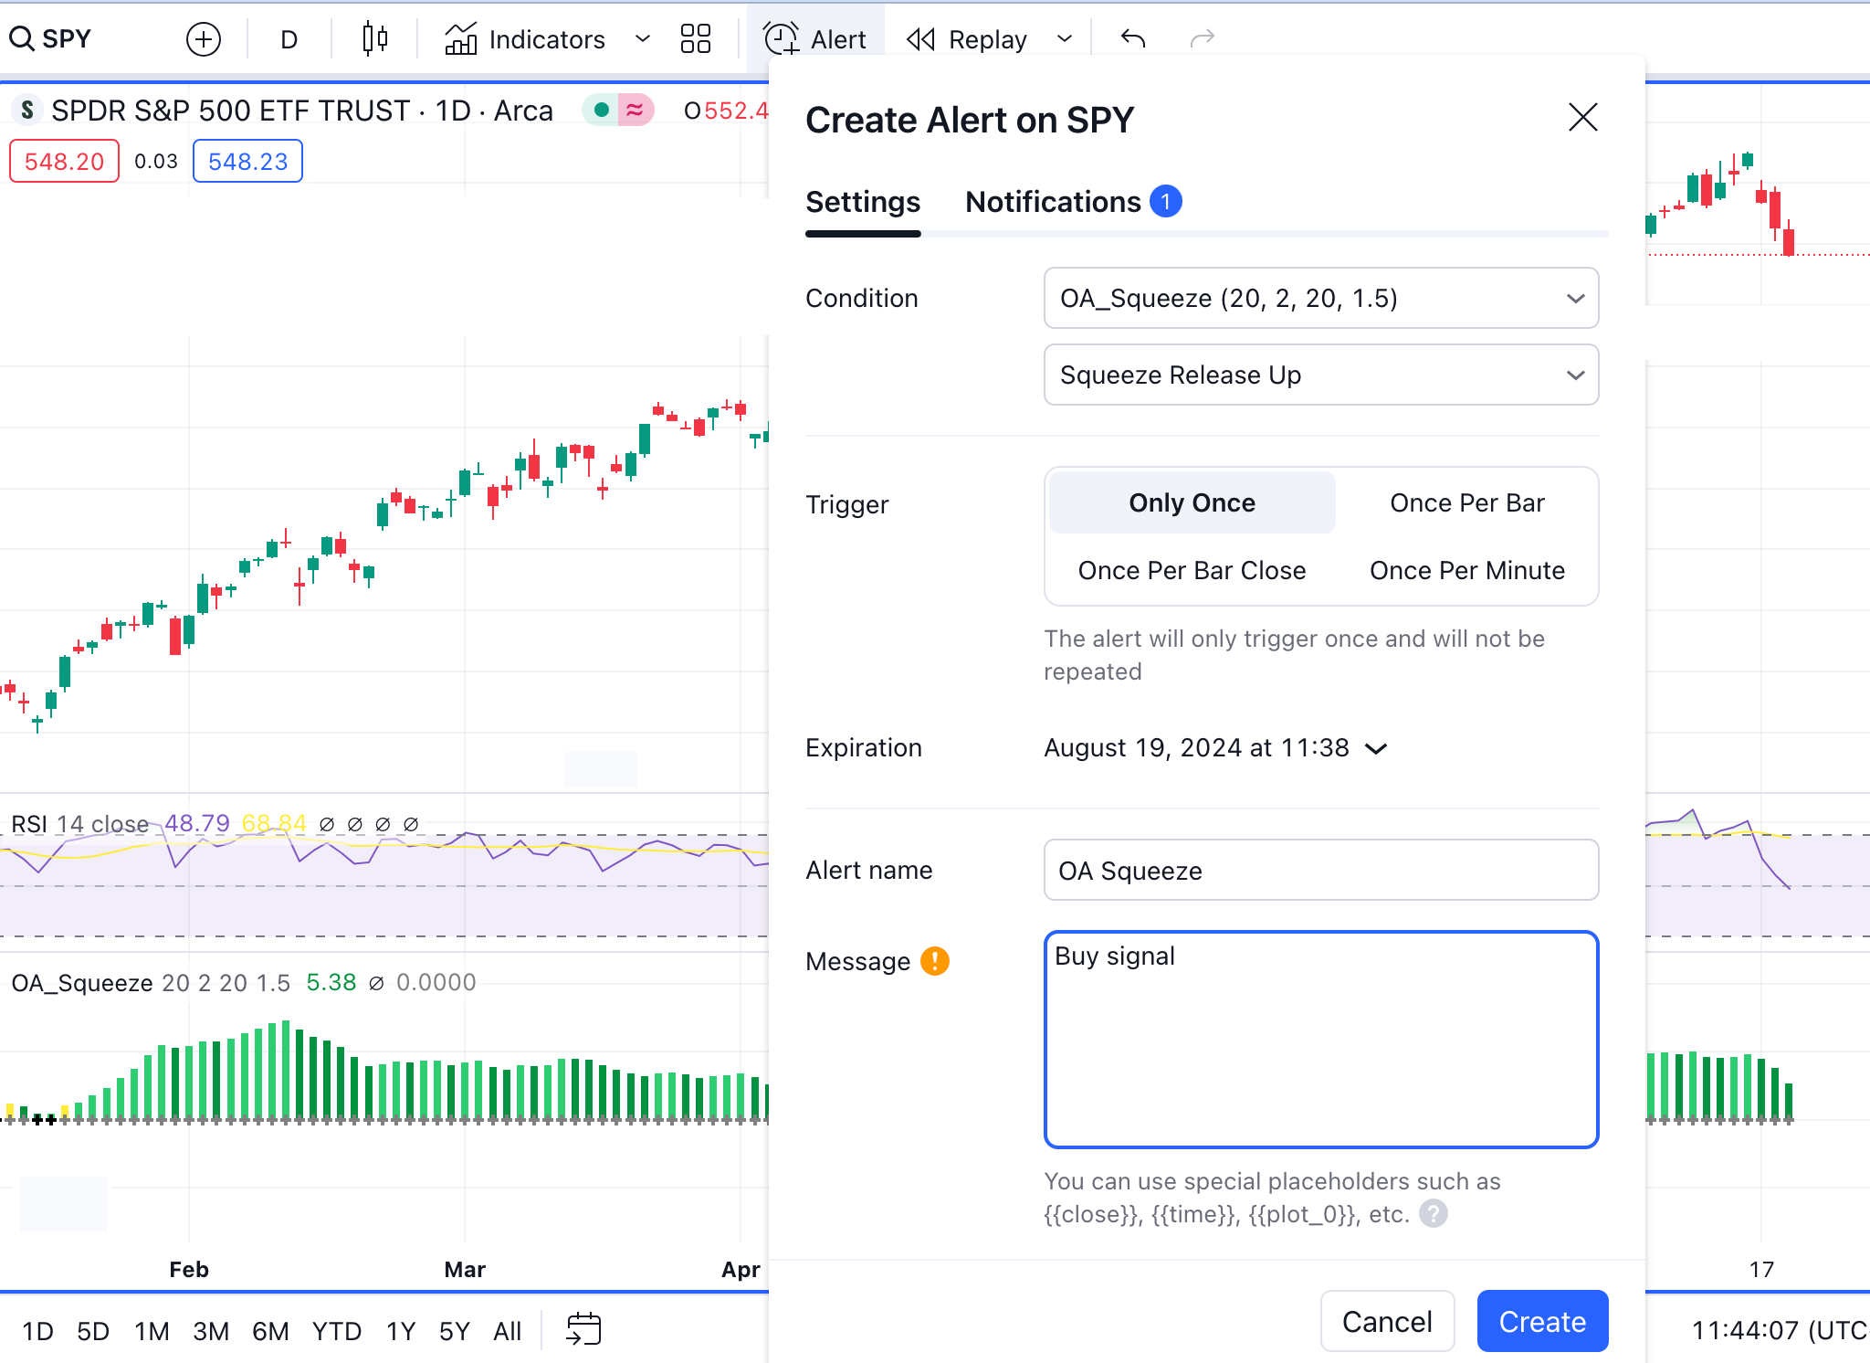Click the S symbol logo icon
The image size is (1870, 1363).
click(x=27, y=111)
